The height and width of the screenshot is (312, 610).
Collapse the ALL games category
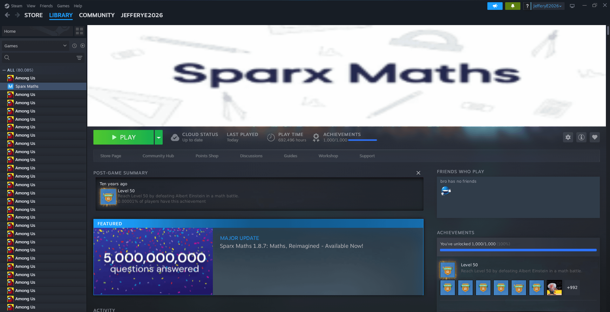click(x=4, y=70)
